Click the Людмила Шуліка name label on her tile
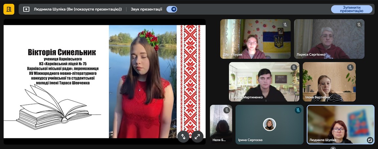 pyautogui.click(x=323, y=140)
